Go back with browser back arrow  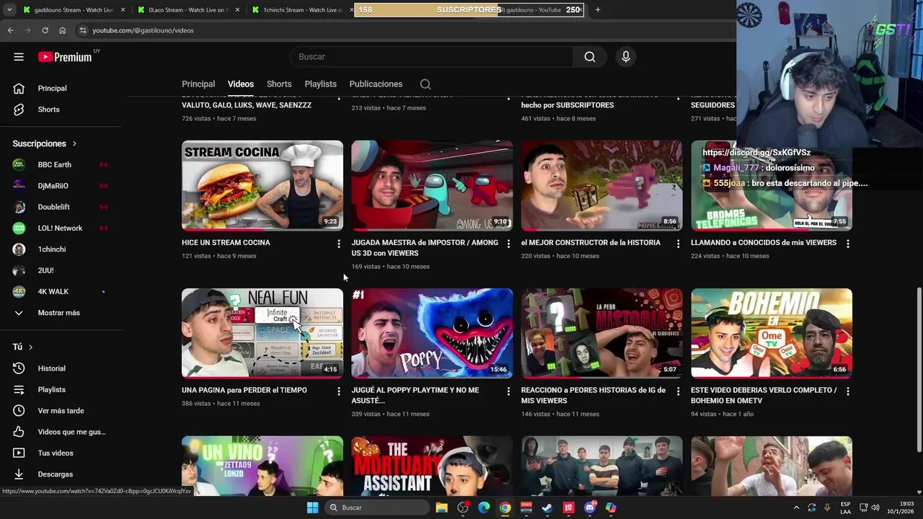[10, 30]
